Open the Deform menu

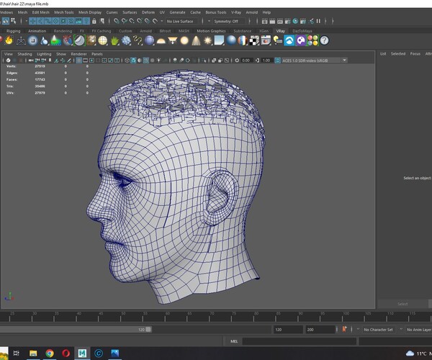pos(148,12)
